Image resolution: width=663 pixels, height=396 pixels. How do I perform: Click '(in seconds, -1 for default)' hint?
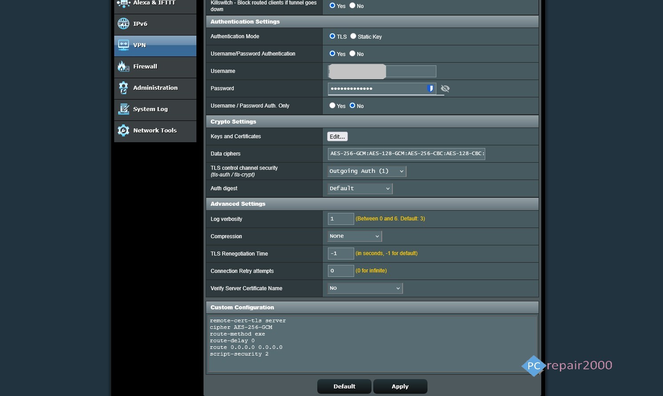387,253
